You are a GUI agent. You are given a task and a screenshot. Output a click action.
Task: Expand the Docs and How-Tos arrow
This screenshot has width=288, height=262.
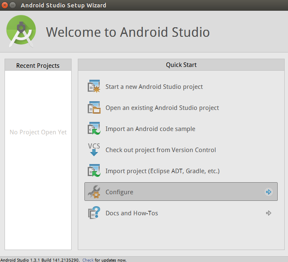269,213
